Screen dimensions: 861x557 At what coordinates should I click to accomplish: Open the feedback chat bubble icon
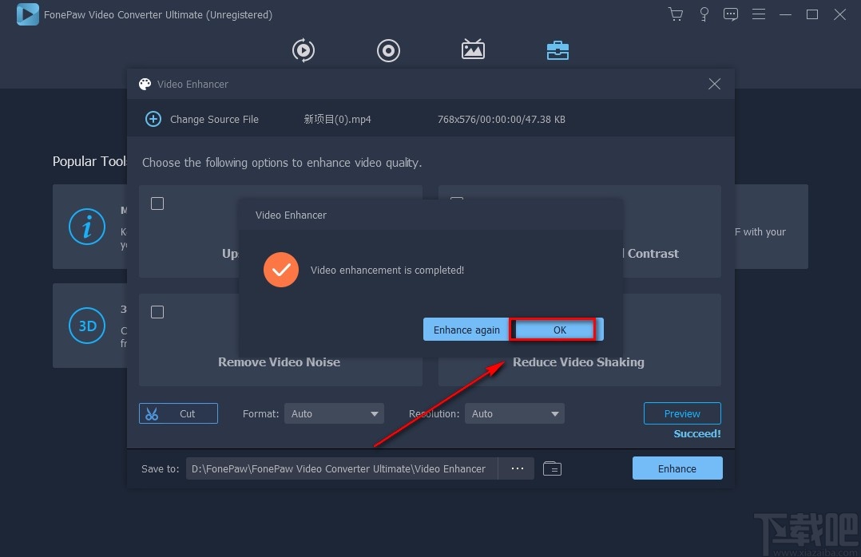(x=730, y=14)
